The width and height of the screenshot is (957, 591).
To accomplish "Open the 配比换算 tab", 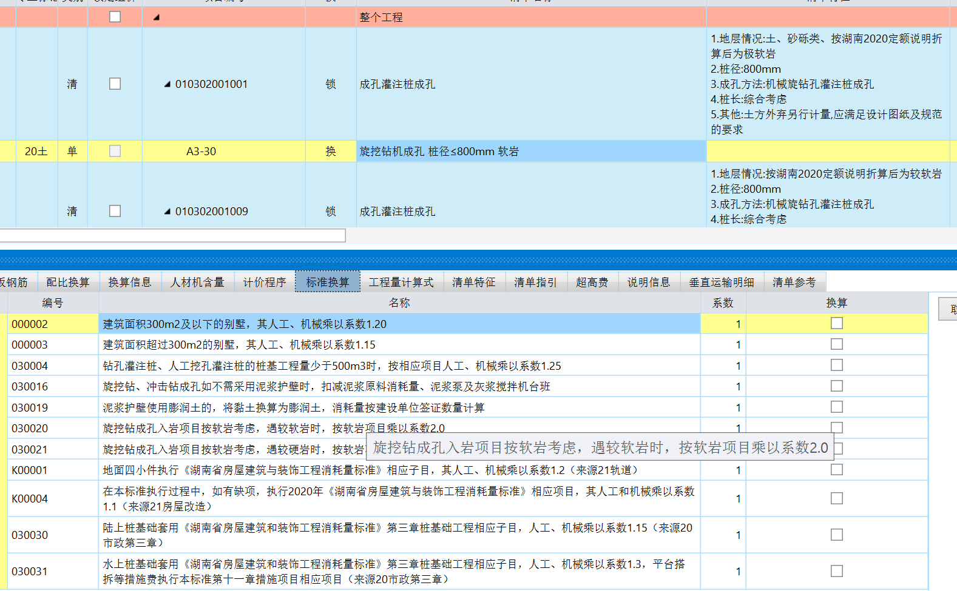I will point(68,282).
